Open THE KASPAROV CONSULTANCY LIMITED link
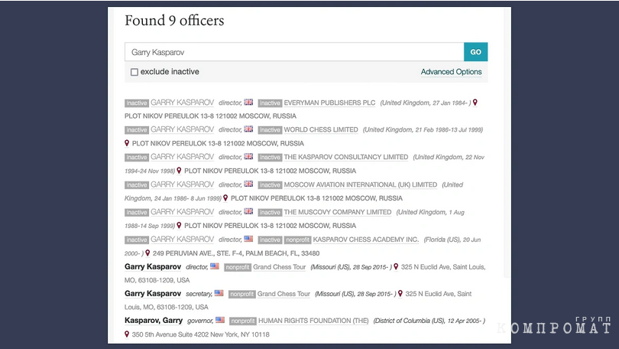 point(346,157)
